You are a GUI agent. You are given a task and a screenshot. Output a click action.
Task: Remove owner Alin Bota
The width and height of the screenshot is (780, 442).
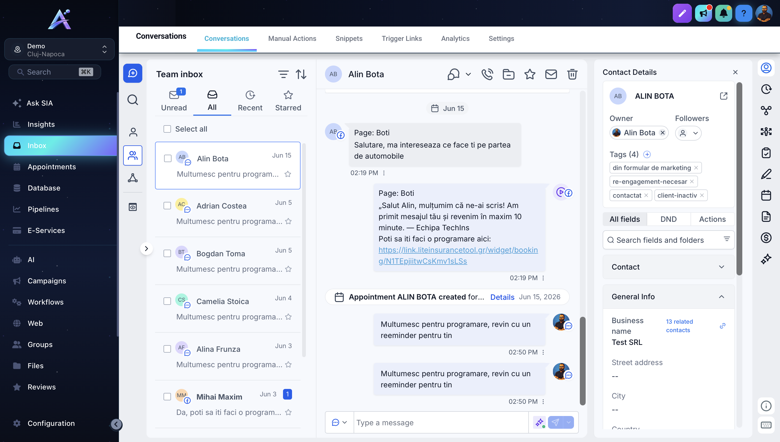coord(662,133)
